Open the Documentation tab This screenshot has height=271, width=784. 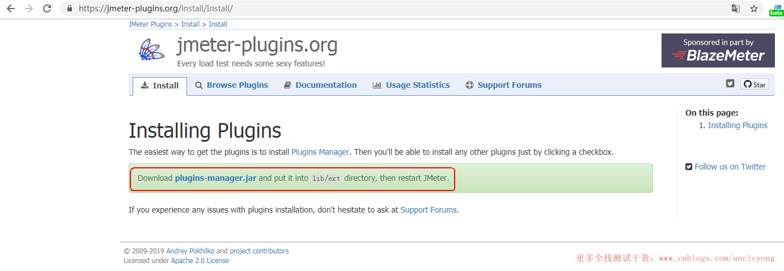pos(320,85)
